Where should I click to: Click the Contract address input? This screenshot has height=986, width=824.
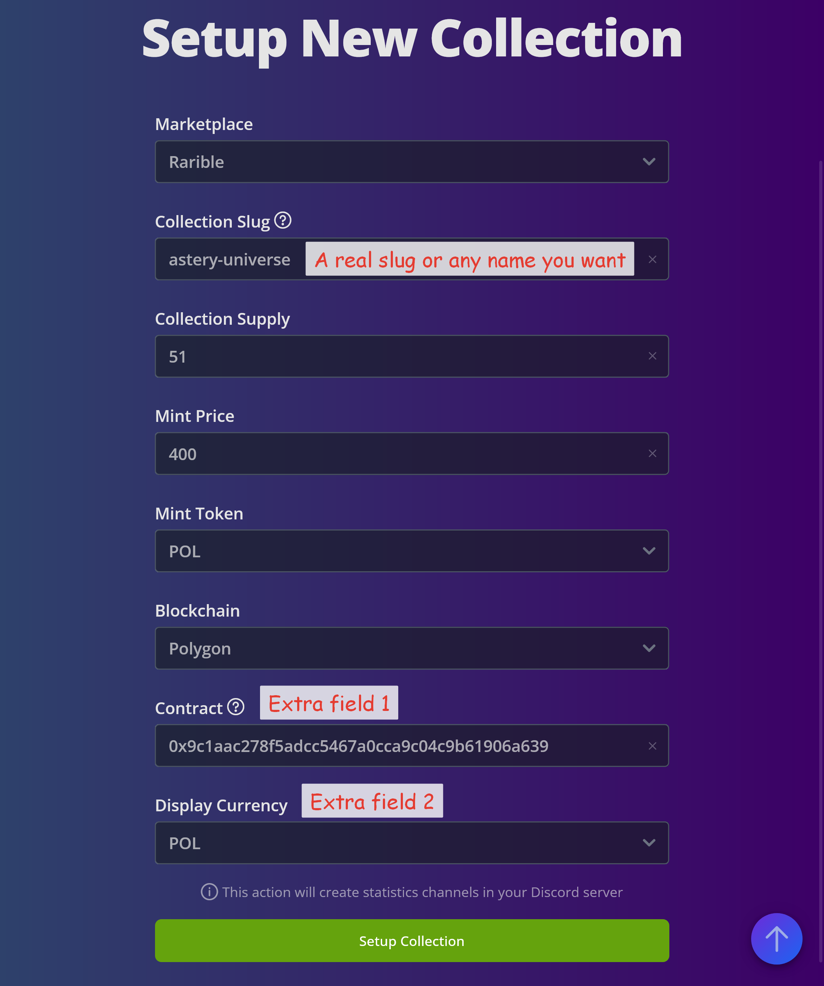(399, 746)
